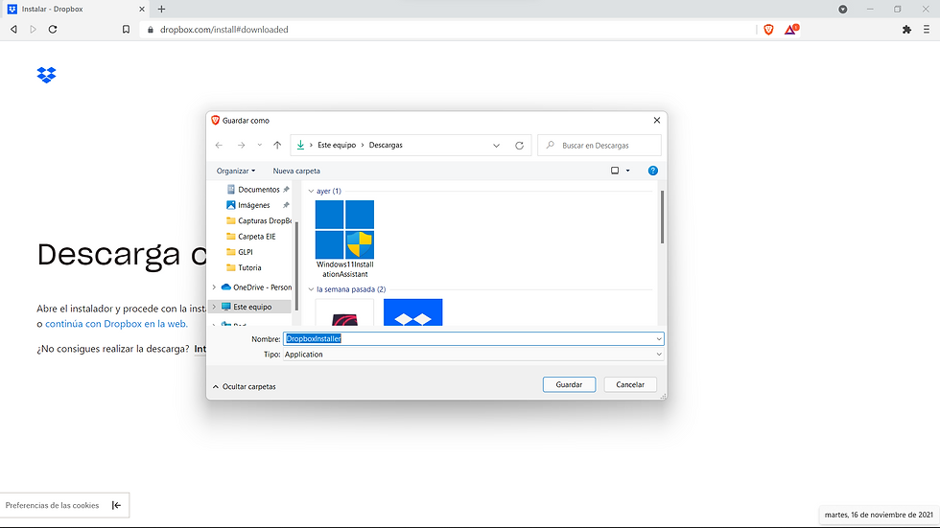This screenshot has width=940, height=528.
Task: Collapse the 'la semana pasada (2)' group
Action: point(311,289)
